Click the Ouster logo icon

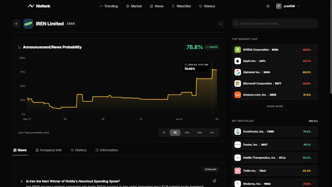tap(237, 144)
